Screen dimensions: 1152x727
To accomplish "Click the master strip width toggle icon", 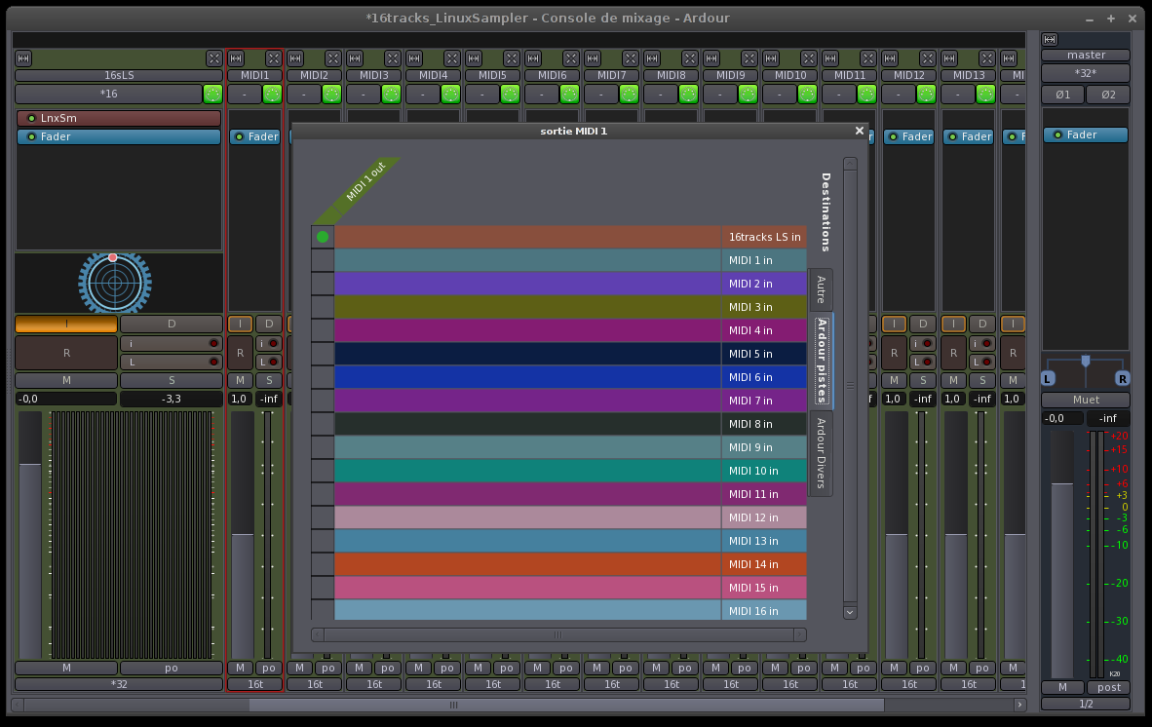I will tap(1050, 40).
